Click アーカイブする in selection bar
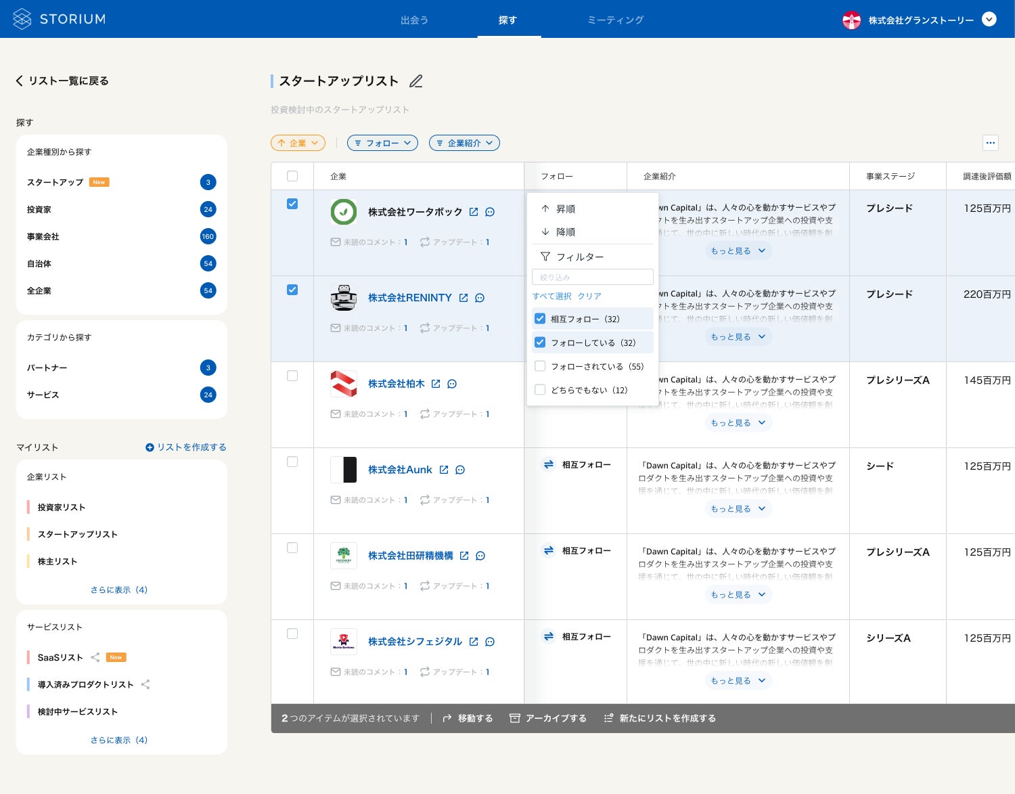1015x794 pixels. pos(548,718)
